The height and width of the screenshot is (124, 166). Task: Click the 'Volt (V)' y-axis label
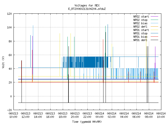click(3, 62)
